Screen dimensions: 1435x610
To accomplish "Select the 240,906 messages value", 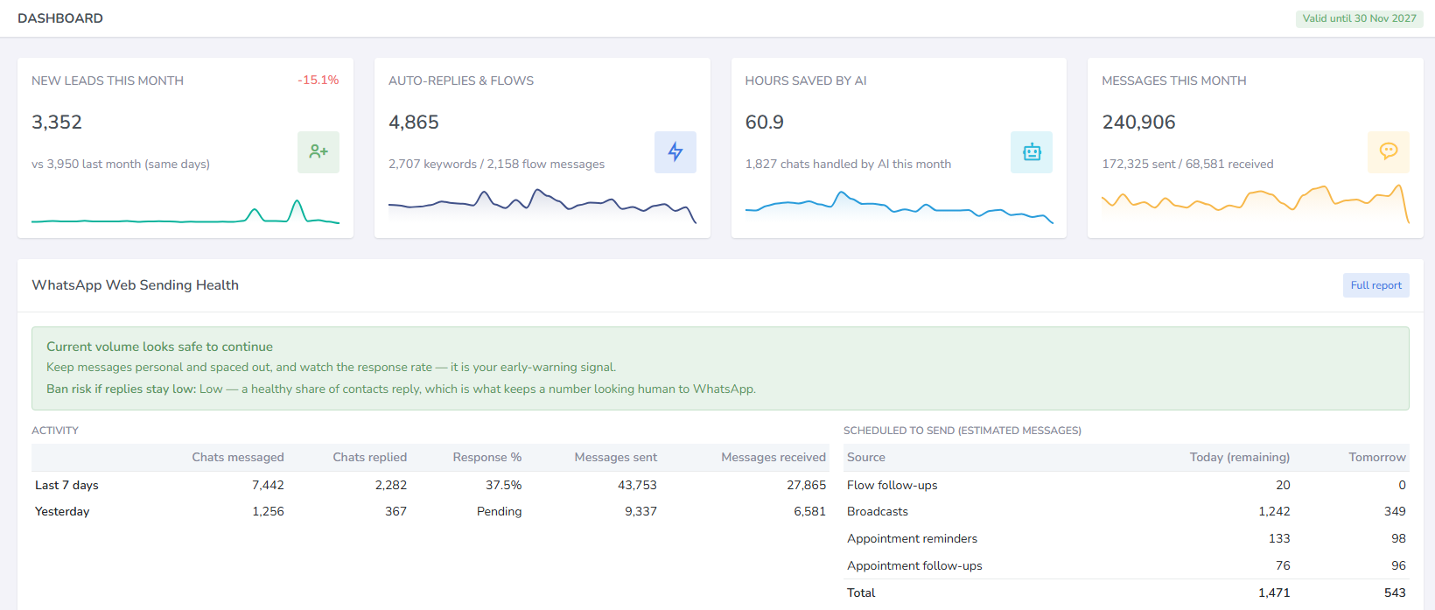I will pyautogui.click(x=1138, y=123).
